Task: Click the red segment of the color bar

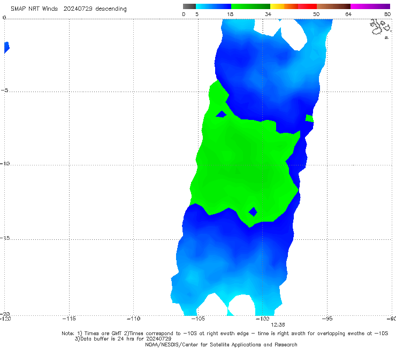Action: coord(307,6)
